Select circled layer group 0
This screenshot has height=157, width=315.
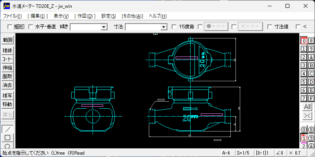tap(304, 130)
